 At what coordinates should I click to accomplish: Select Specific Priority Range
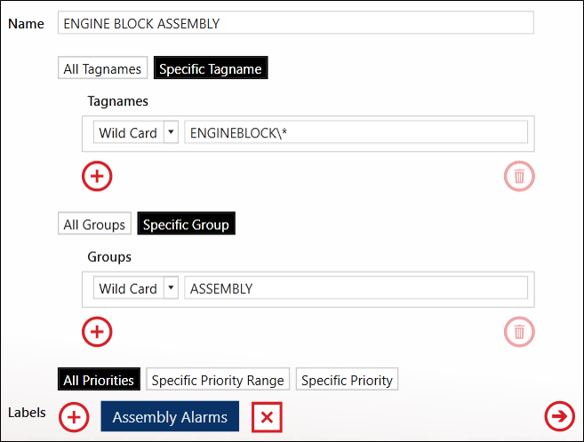218,379
